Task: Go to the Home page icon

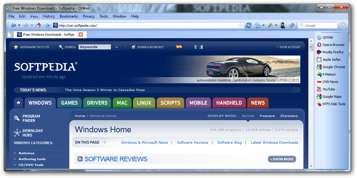Action: point(39,25)
